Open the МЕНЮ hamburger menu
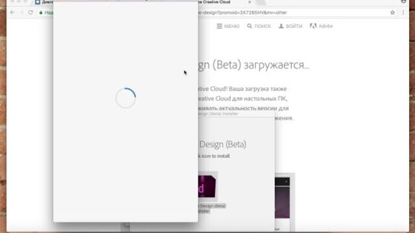 (x=228, y=26)
